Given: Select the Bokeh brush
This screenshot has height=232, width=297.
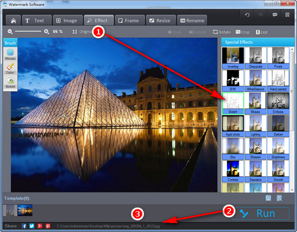Looking at the screenshot, I should 10,82.
